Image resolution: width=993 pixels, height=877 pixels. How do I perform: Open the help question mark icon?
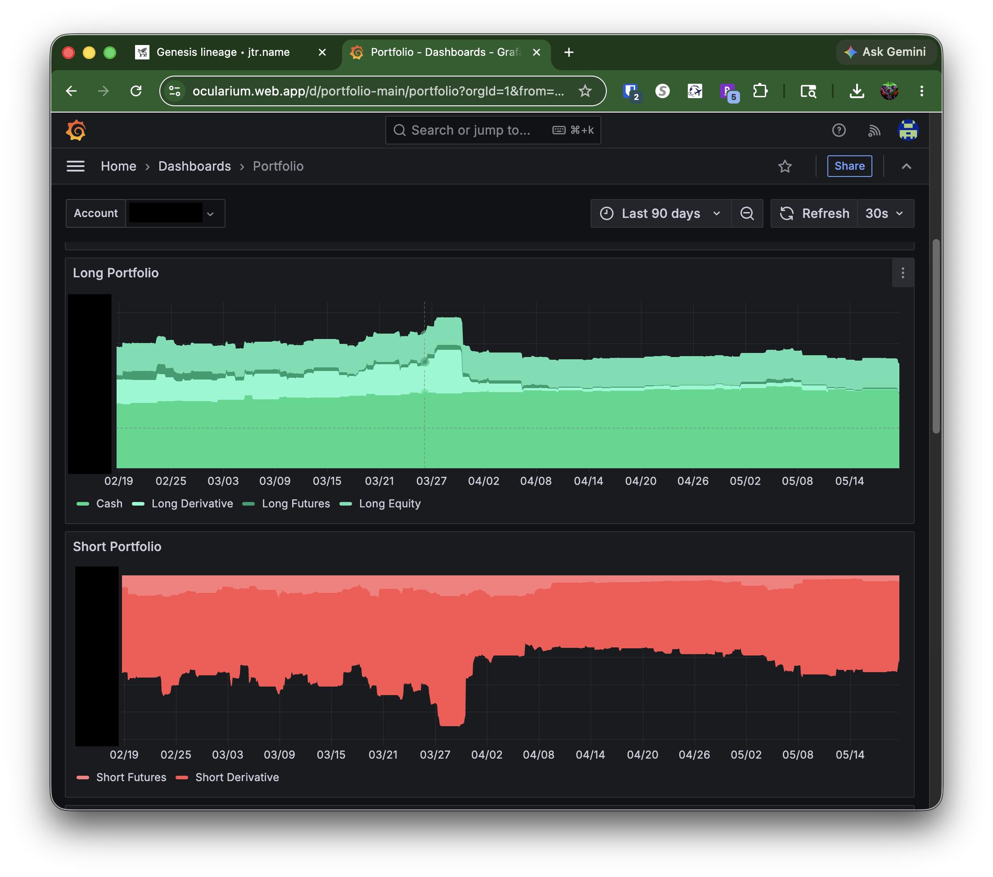839,130
